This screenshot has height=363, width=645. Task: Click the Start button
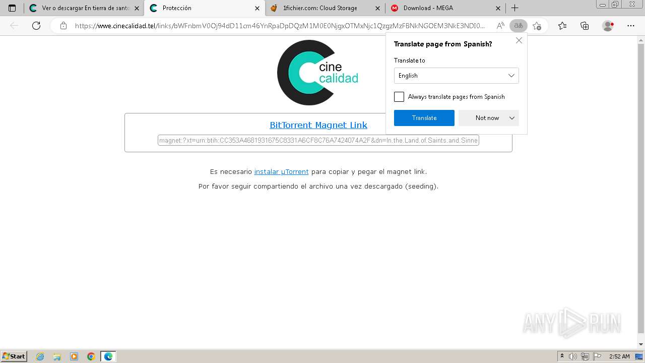(14, 356)
